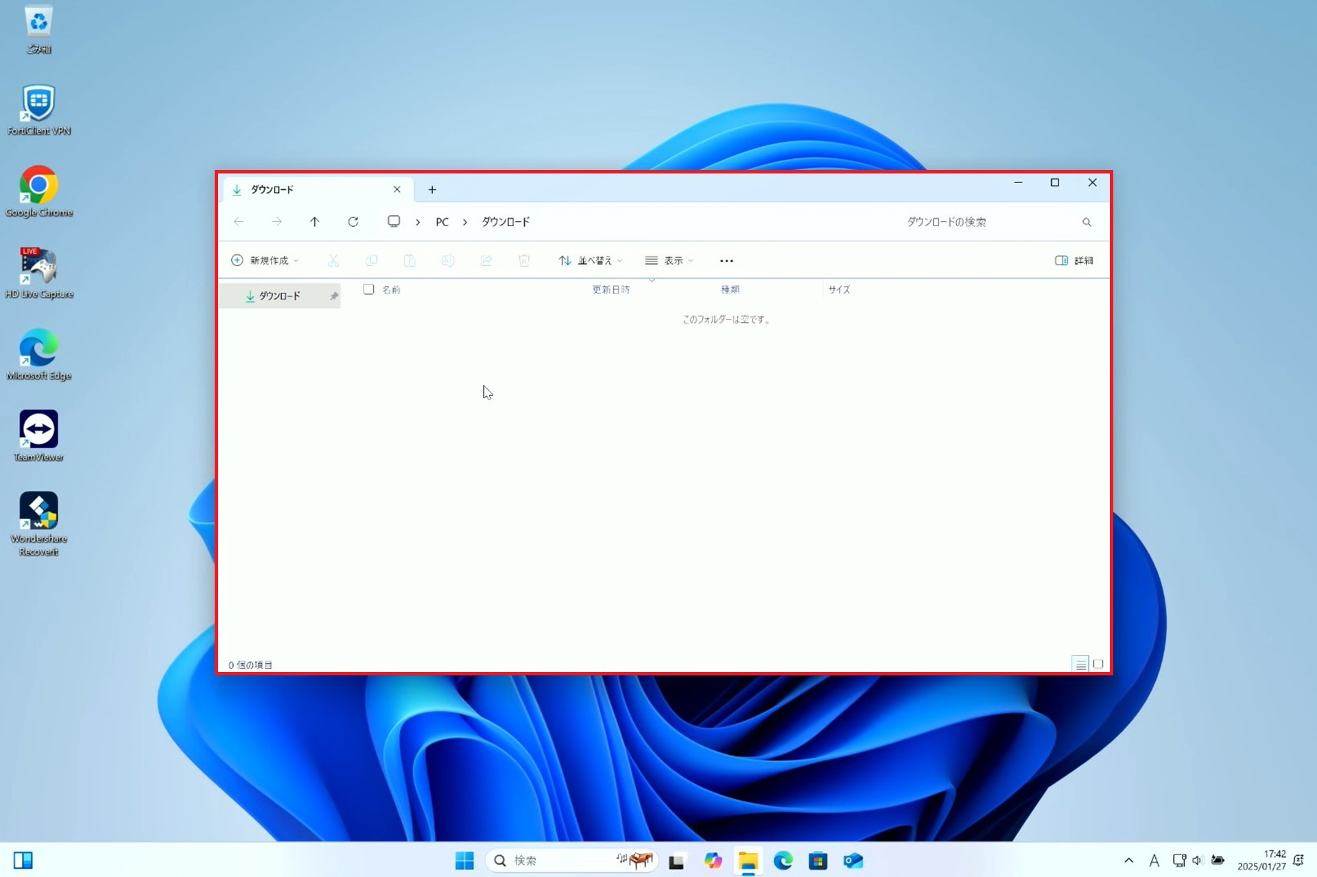Open the widgets panel on taskbar
Screen dimensions: 1317x877
[23, 861]
